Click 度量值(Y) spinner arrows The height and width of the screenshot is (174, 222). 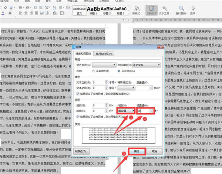(x=151, y=88)
